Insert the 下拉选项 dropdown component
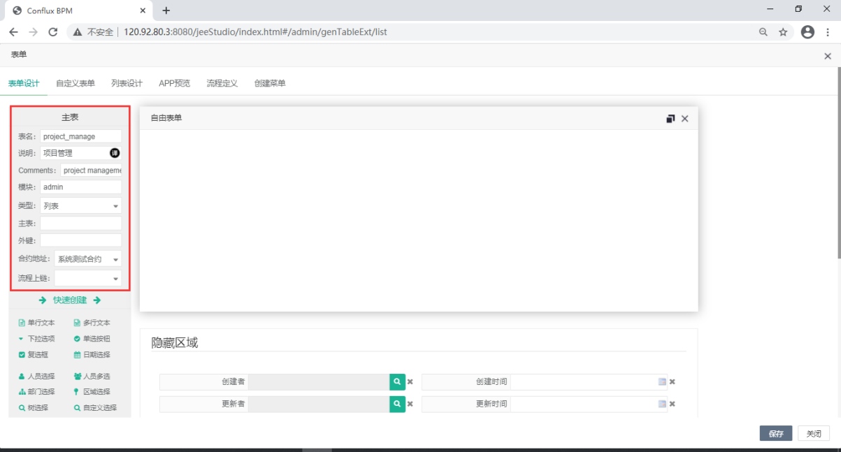841x452 pixels. [36, 339]
